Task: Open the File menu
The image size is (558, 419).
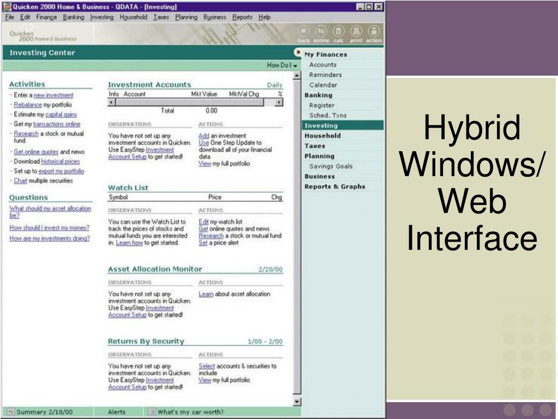Action: 10,17
